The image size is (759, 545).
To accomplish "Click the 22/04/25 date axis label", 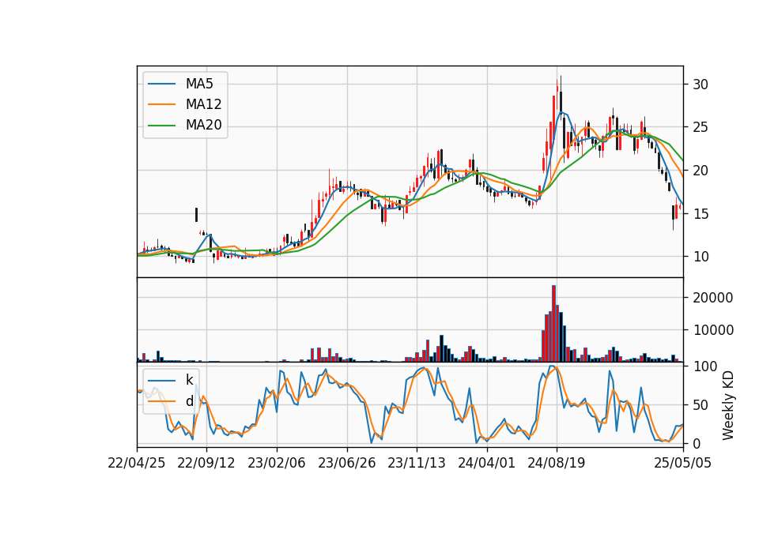I will [x=137, y=463].
